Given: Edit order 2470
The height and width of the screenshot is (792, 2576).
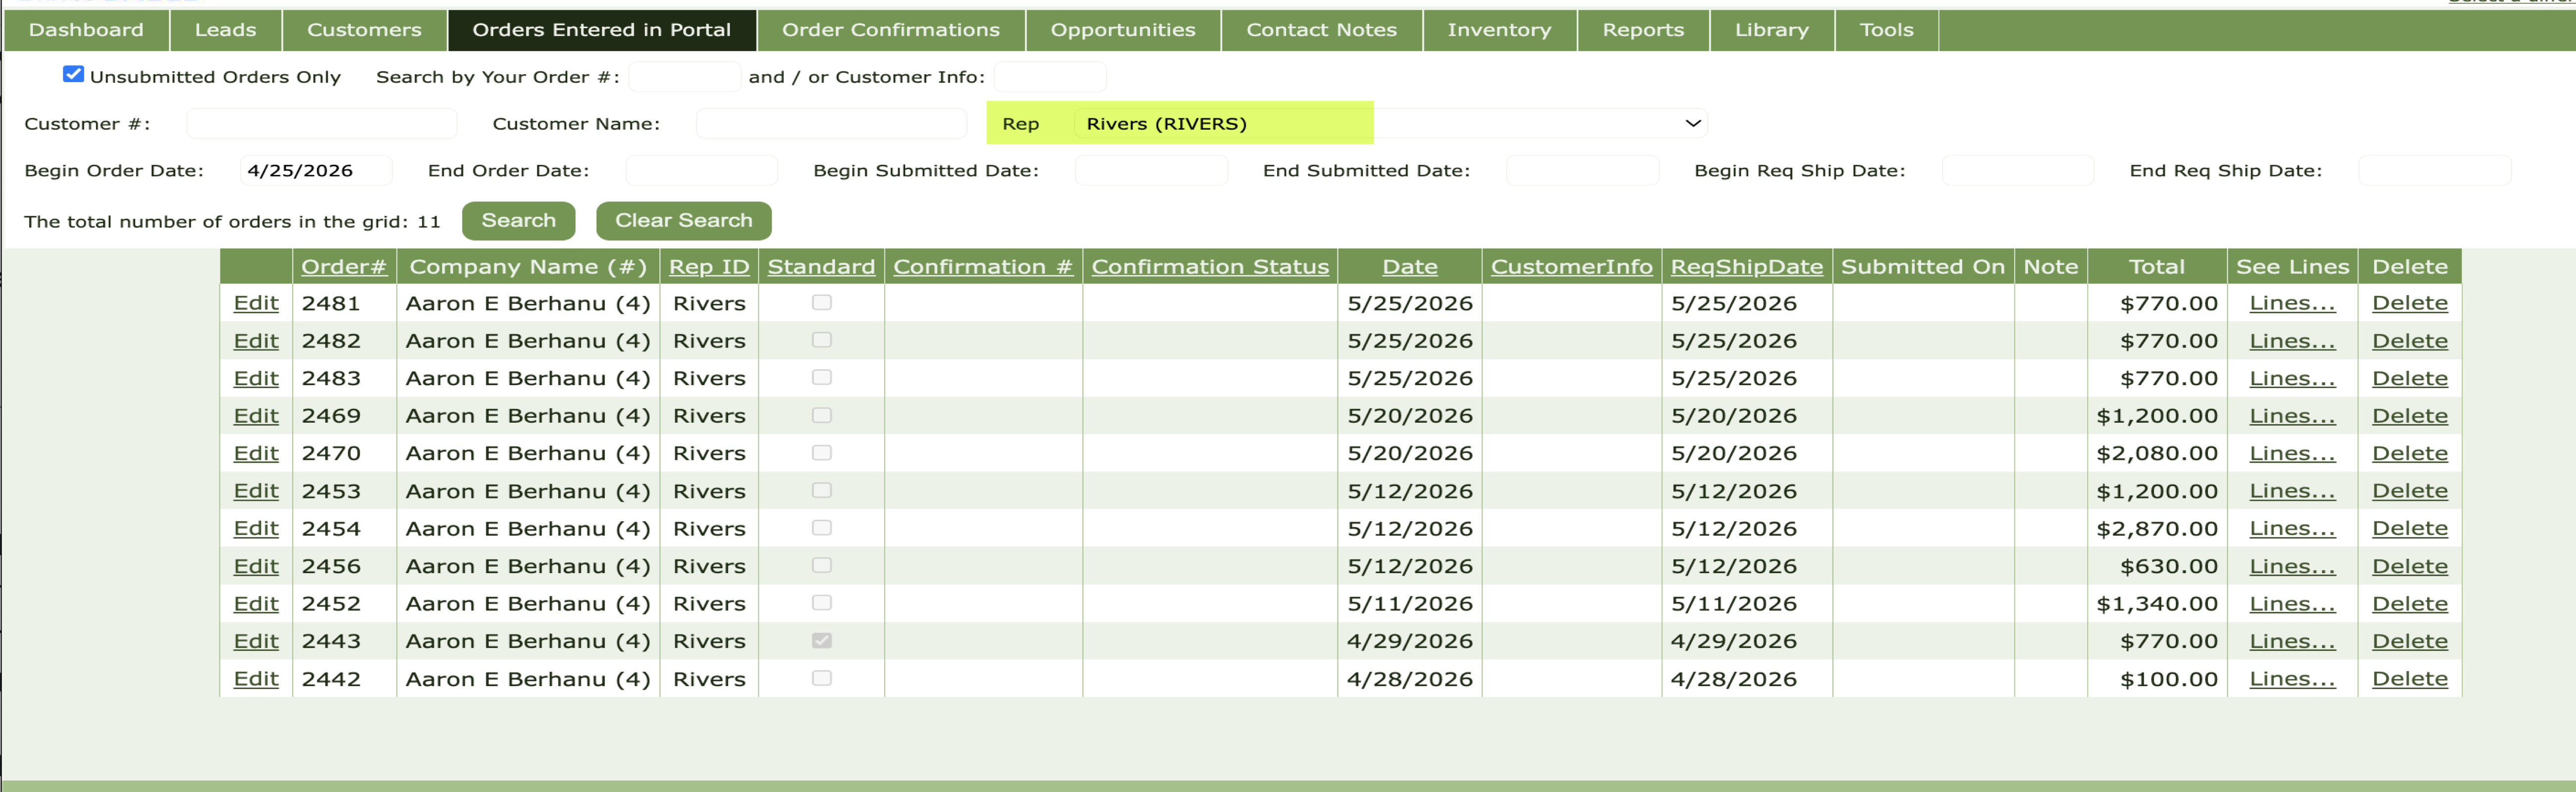Looking at the screenshot, I should coord(256,453).
